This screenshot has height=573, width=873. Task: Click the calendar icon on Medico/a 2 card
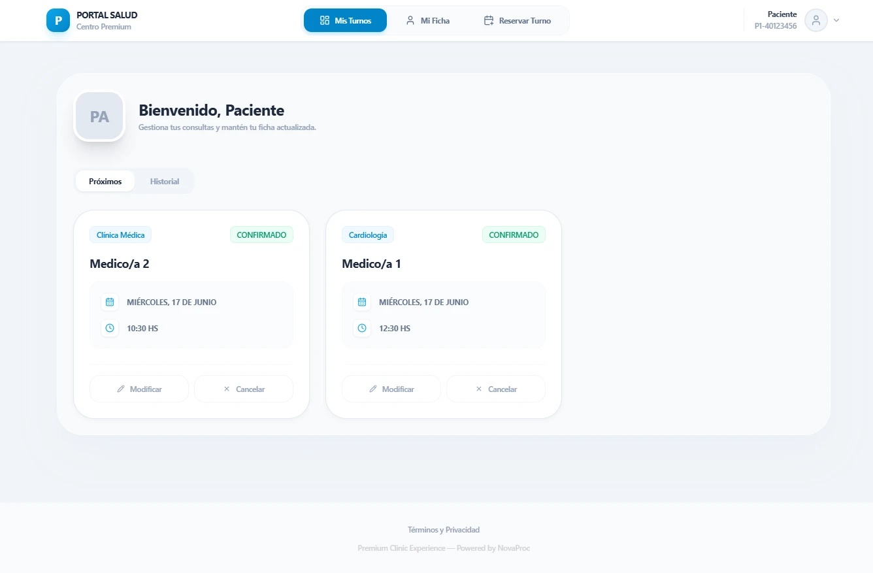[110, 302]
